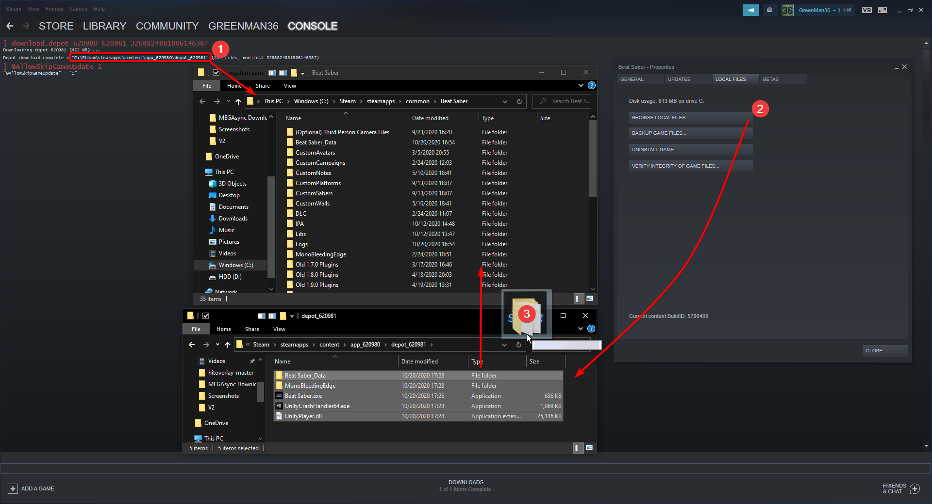
Task: Select the Old 1.7.0 Plugins folder
Action: 316,265
